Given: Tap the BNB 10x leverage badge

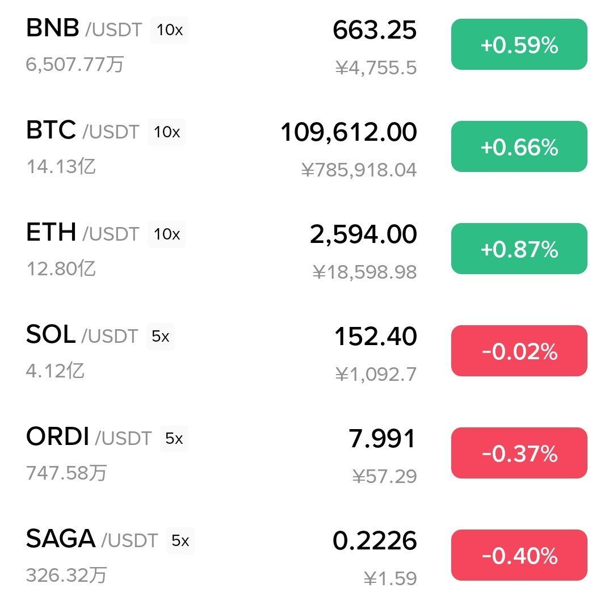Looking at the screenshot, I should click(x=169, y=30).
